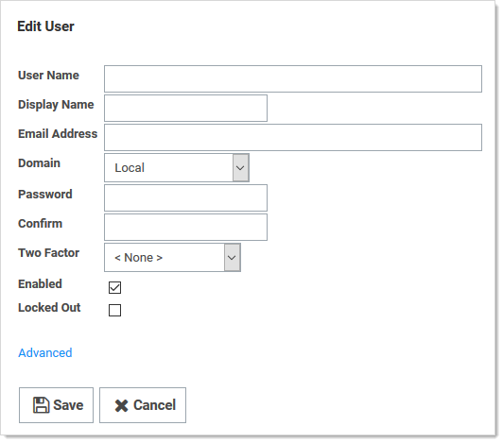Click the floppy disk icon on Save

click(41, 405)
